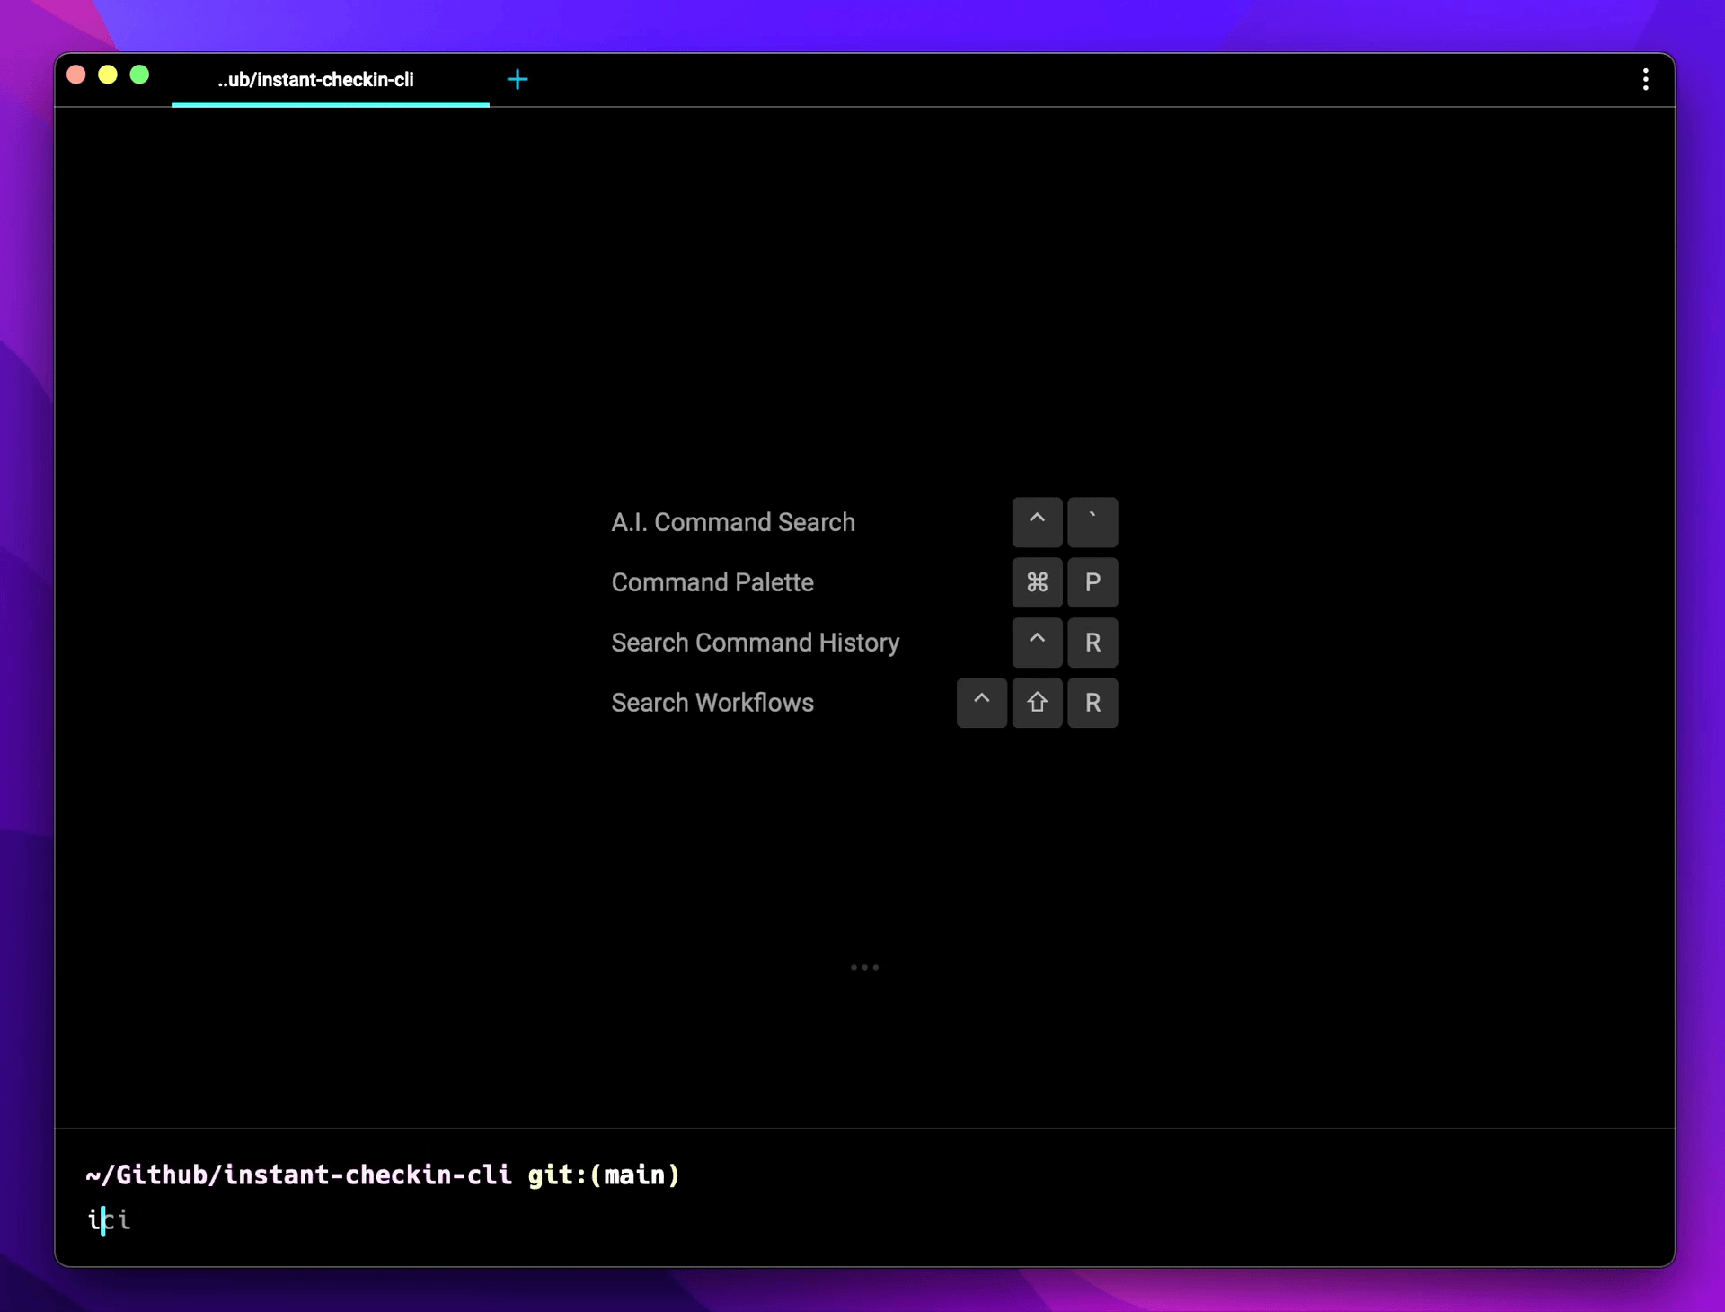The image size is (1725, 1312).
Task: Click the R key for Search Workflows
Action: (1092, 703)
